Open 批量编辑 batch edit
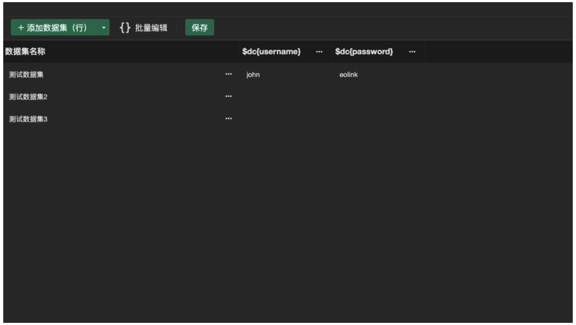The image size is (576, 325). coord(151,28)
